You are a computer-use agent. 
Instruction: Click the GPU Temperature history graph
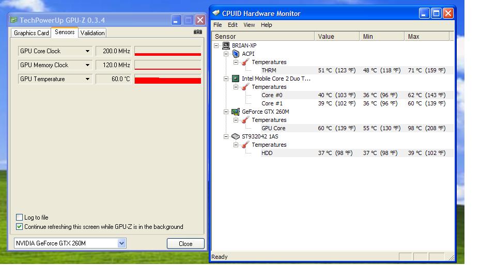tap(167, 79)
